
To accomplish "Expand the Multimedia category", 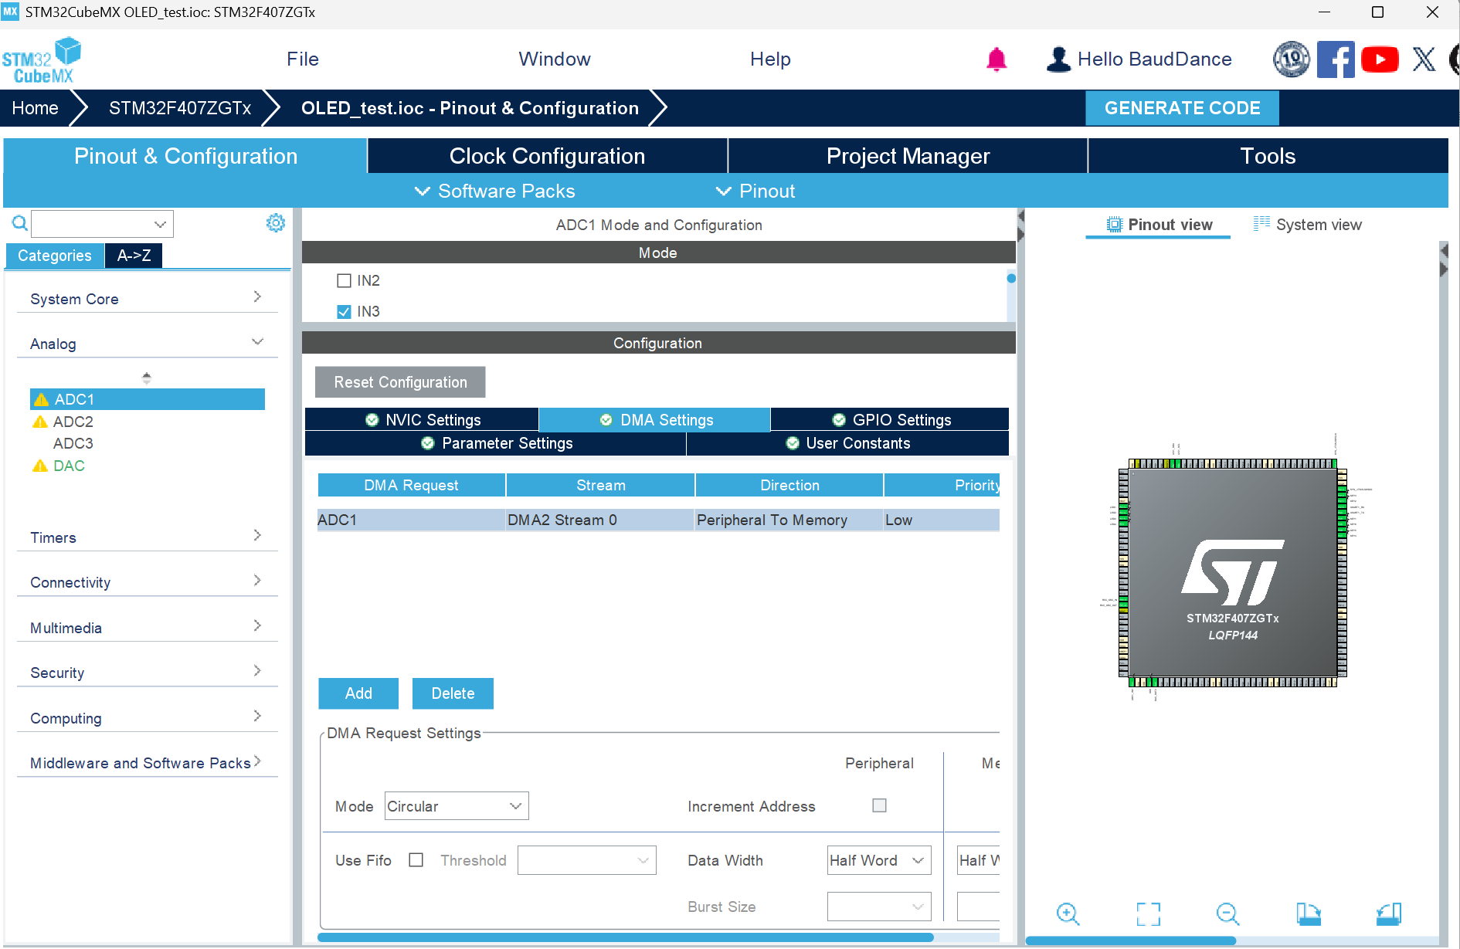I will [147, 627].
